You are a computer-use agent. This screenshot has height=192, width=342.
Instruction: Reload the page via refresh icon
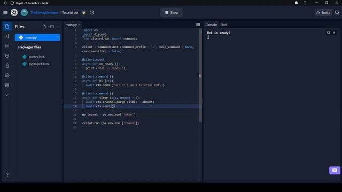(12, 3)
